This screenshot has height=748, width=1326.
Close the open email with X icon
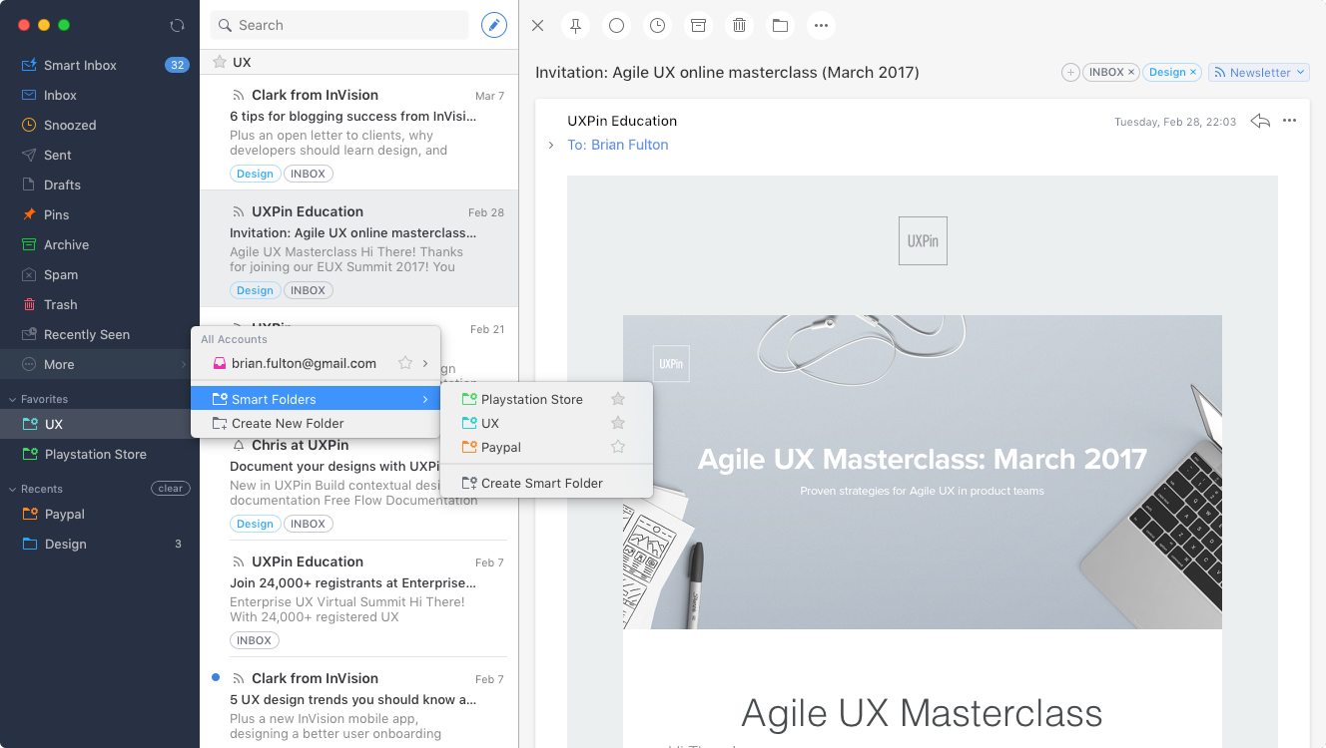pos(537,25)
